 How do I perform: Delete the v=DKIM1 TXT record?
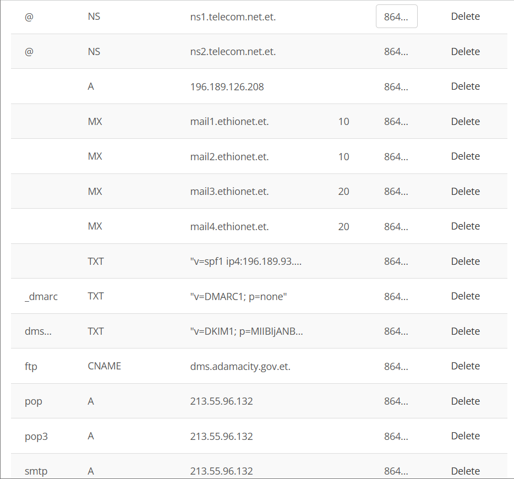coord(465,331)
